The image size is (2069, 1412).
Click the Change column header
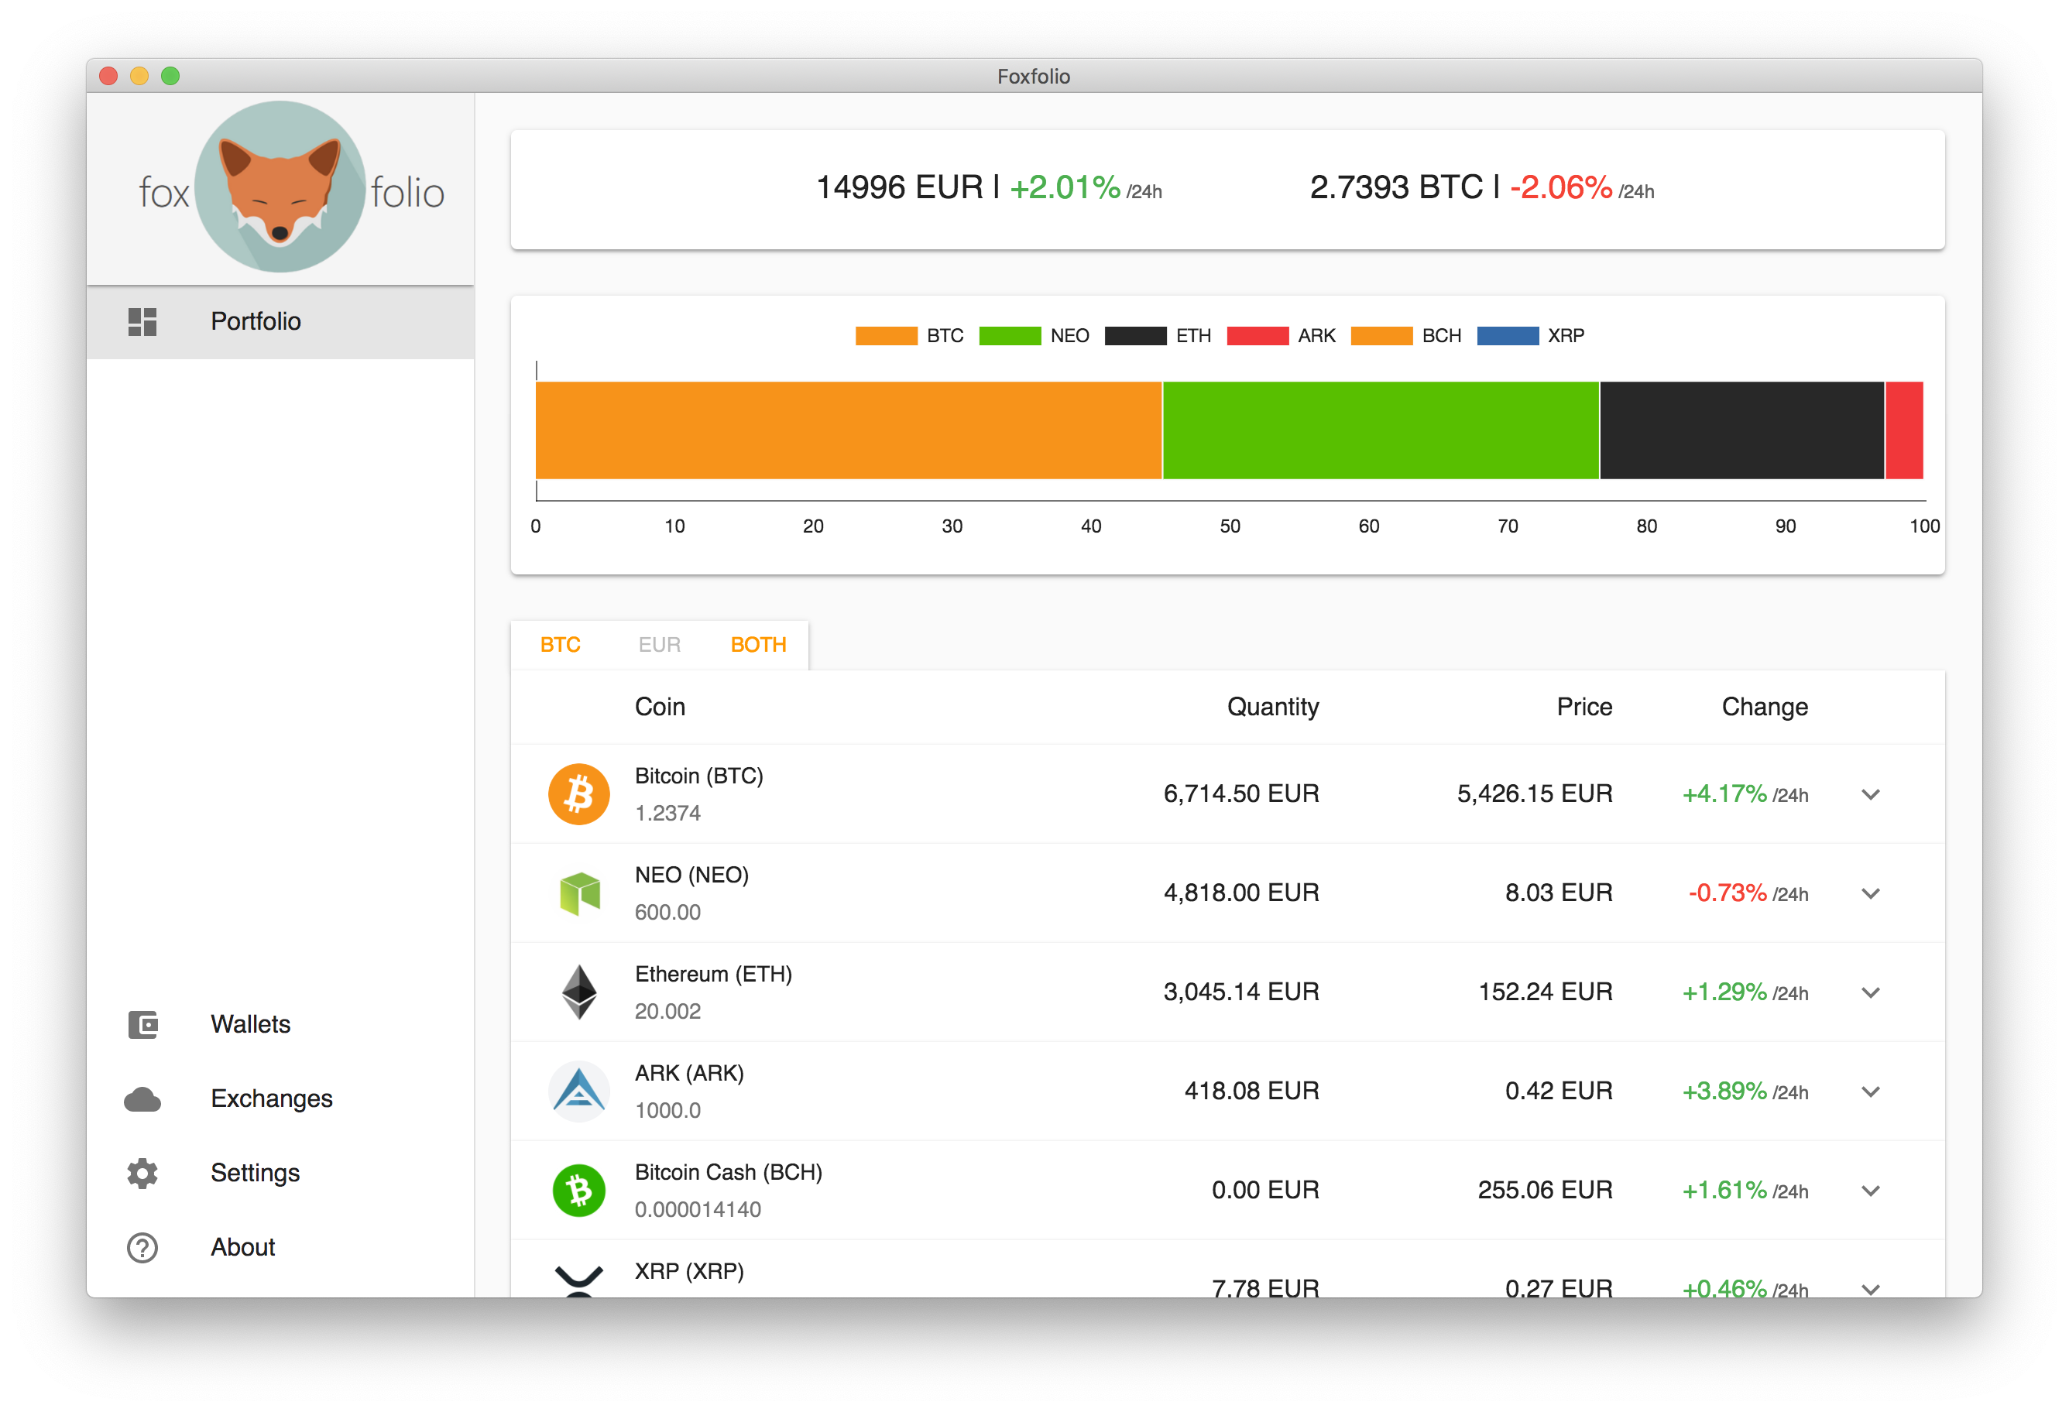coord(1765,707)
